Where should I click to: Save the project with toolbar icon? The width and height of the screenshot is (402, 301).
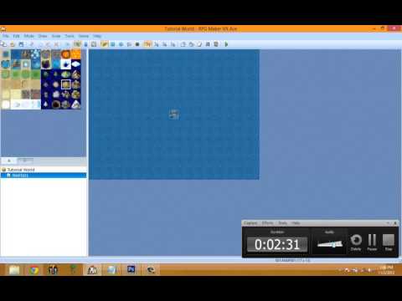pyautogui.click(x=21, y=44)
